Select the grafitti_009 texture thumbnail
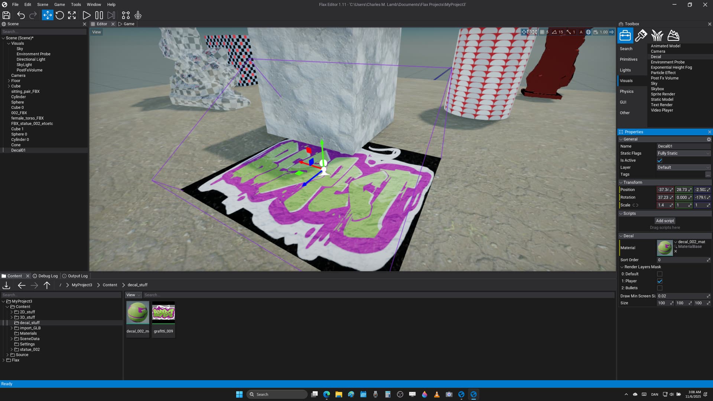The width and height of the screenshot is (713, 401). [x=163, y=313]
